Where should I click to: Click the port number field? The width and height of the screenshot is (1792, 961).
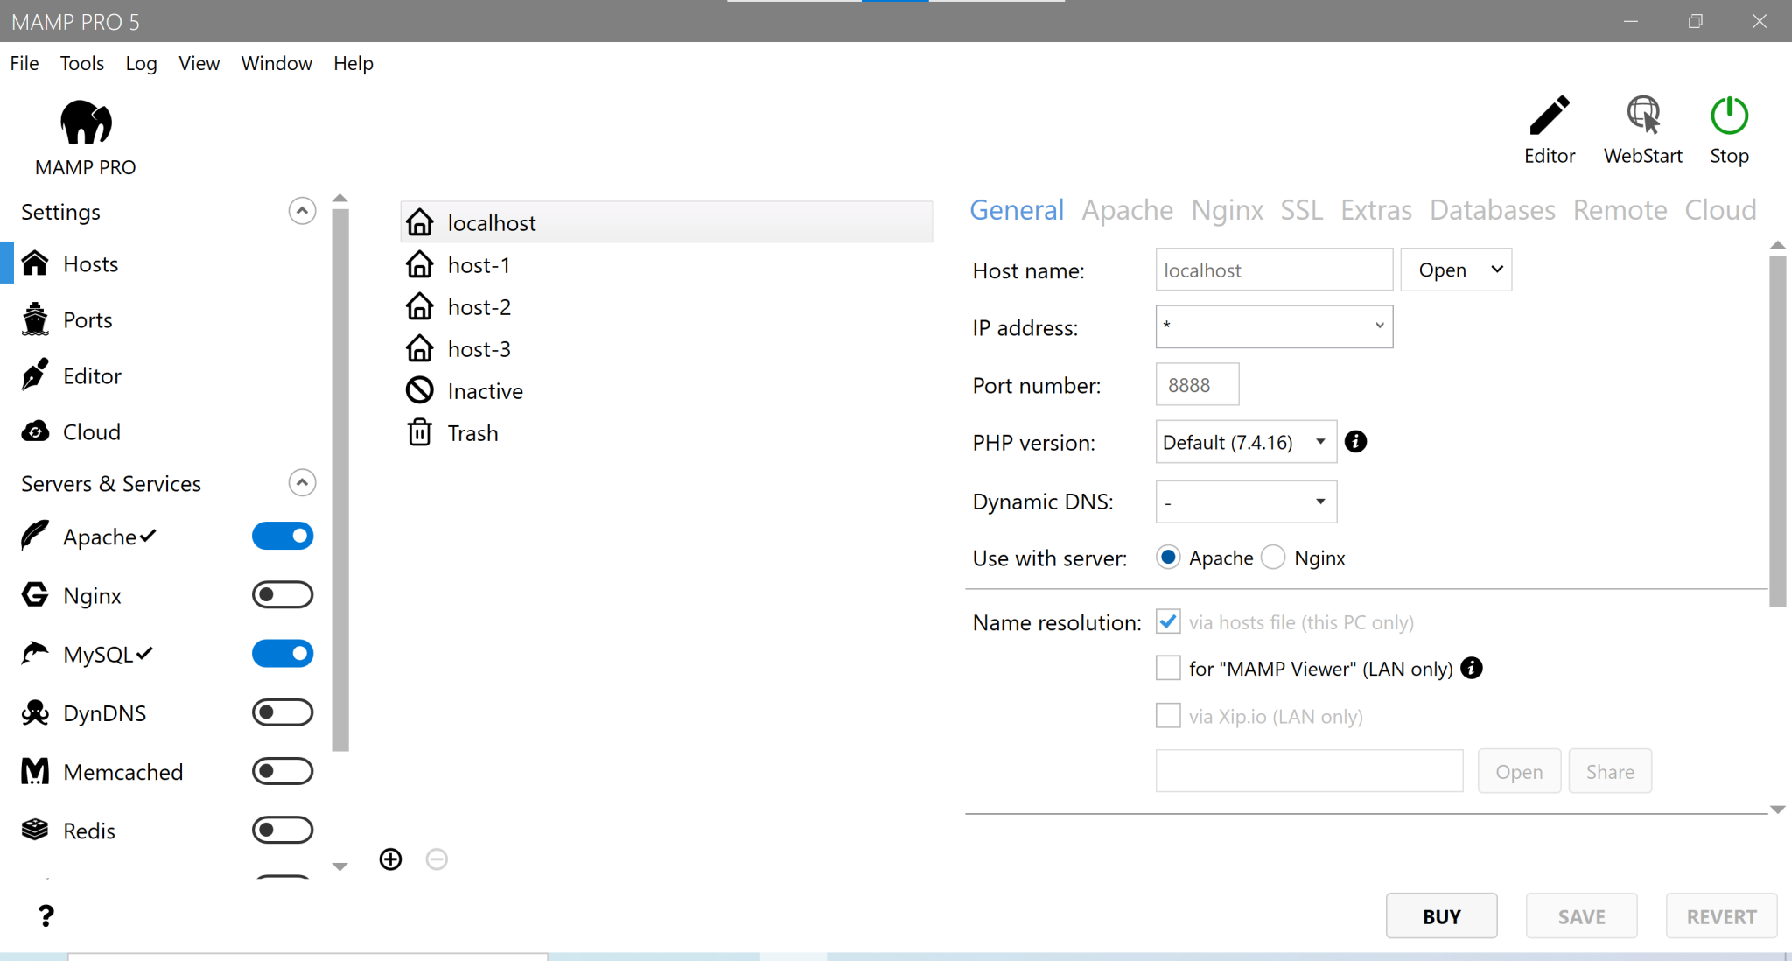[x=1196, y=385]
